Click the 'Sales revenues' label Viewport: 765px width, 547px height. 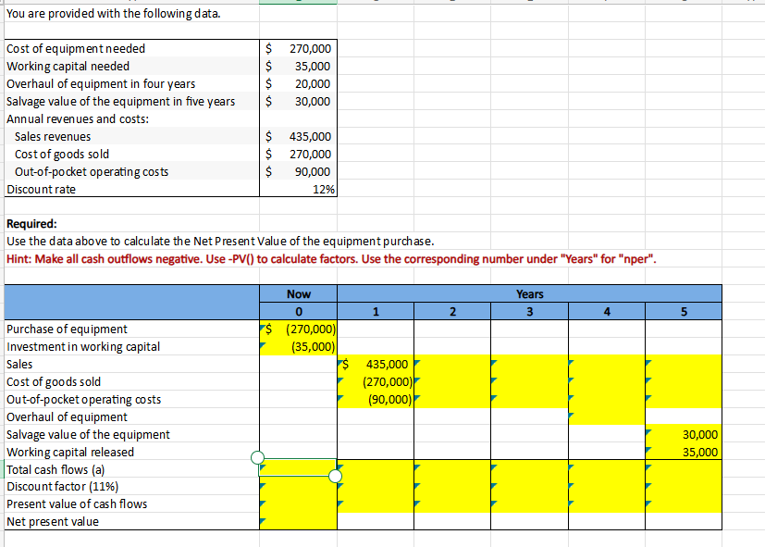pos(131,137)
